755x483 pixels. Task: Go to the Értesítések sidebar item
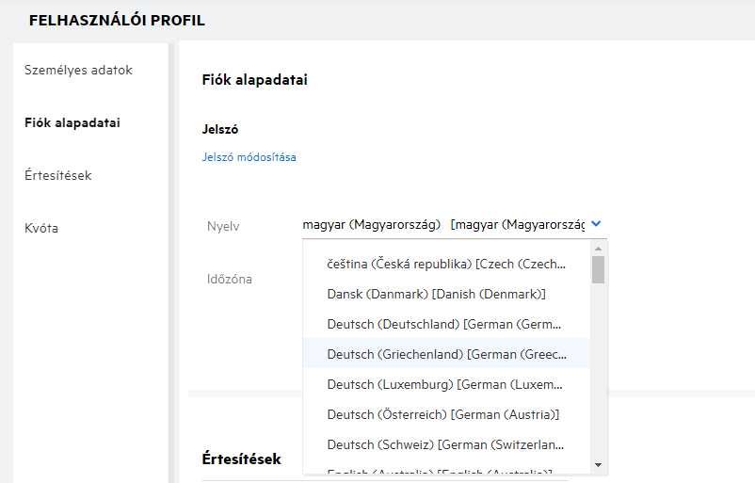57,175
